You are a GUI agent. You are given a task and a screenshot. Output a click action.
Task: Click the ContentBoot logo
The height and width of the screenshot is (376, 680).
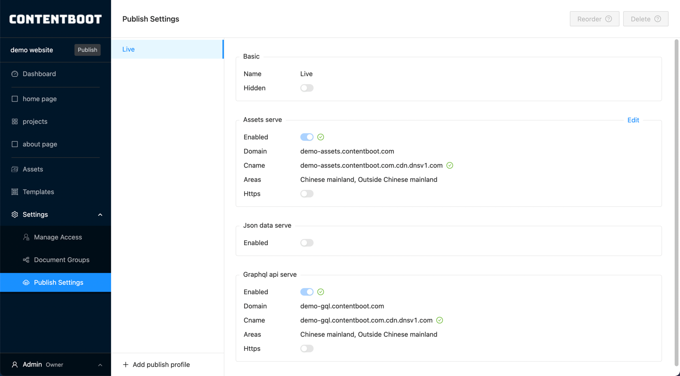coord(55,19)
